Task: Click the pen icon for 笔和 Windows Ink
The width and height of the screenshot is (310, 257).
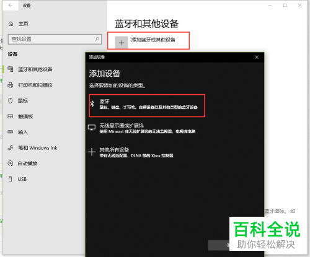Action: [x=11, y=147]
